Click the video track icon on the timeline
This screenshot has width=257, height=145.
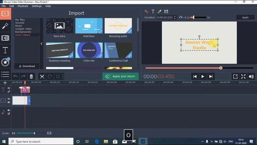pos(3,100)
